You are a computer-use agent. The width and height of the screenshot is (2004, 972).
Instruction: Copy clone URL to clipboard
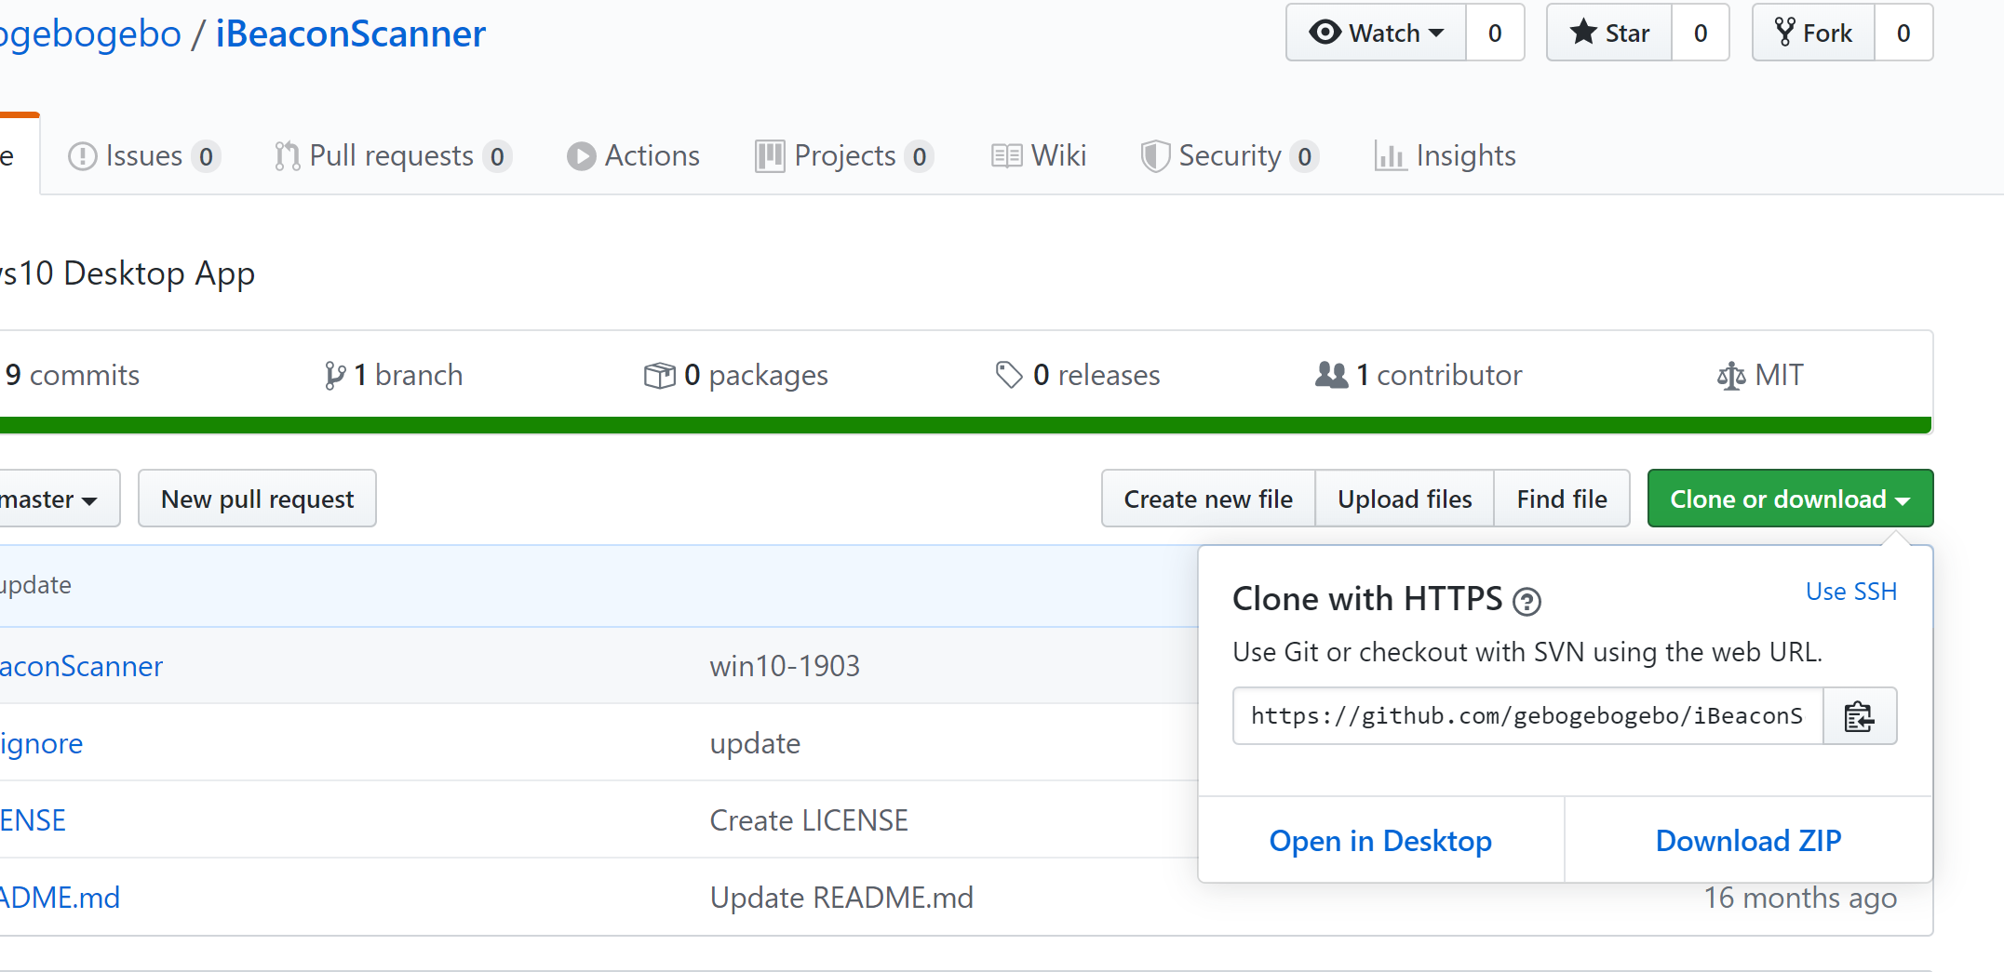1859,716
